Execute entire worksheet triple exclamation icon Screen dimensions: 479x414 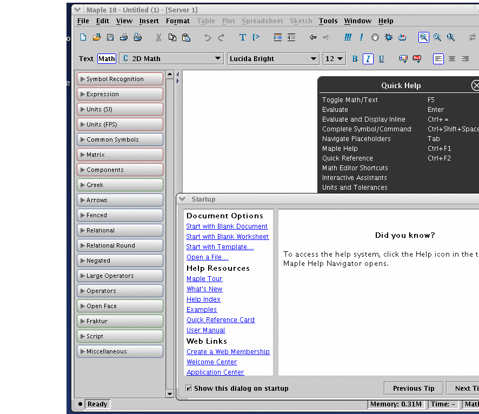coord(348,37)
